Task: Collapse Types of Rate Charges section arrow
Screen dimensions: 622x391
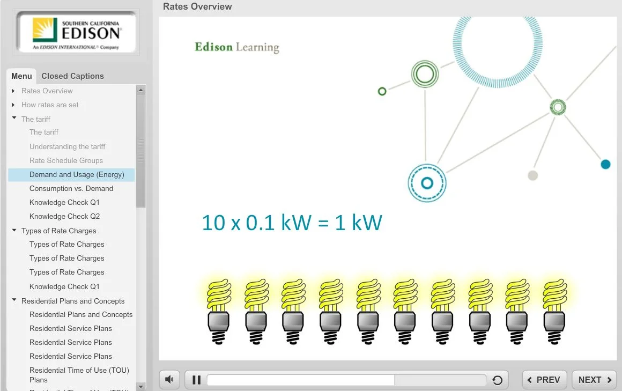Action: [14, 230]
